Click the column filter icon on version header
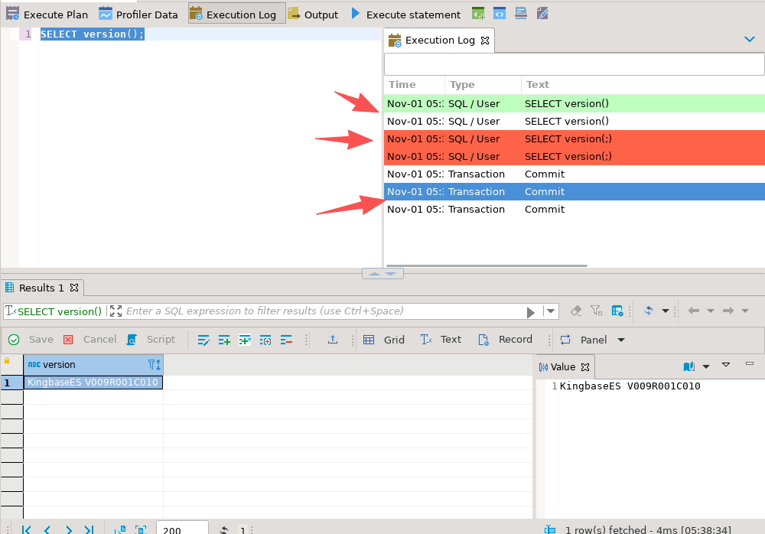This screenshot has height=534, width=765. (154, 365)
